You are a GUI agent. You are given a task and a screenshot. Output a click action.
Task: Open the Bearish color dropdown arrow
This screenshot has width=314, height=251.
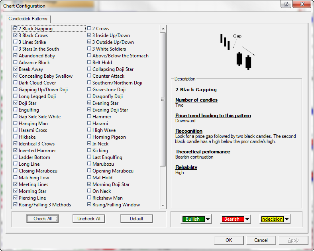[247, 219]
